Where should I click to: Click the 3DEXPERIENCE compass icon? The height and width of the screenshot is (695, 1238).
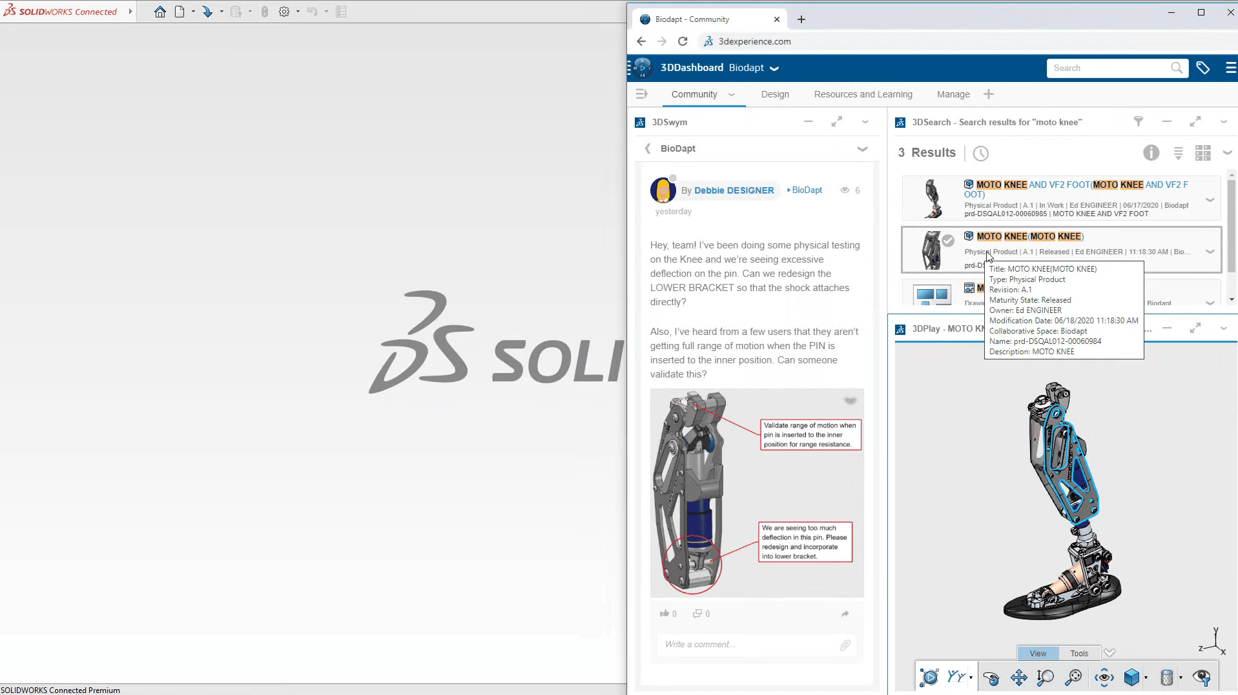coord(643,68)
